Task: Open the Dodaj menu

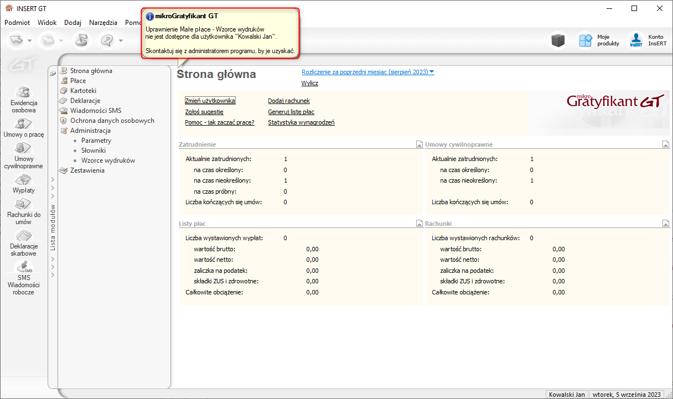Action: coord(73,23)
